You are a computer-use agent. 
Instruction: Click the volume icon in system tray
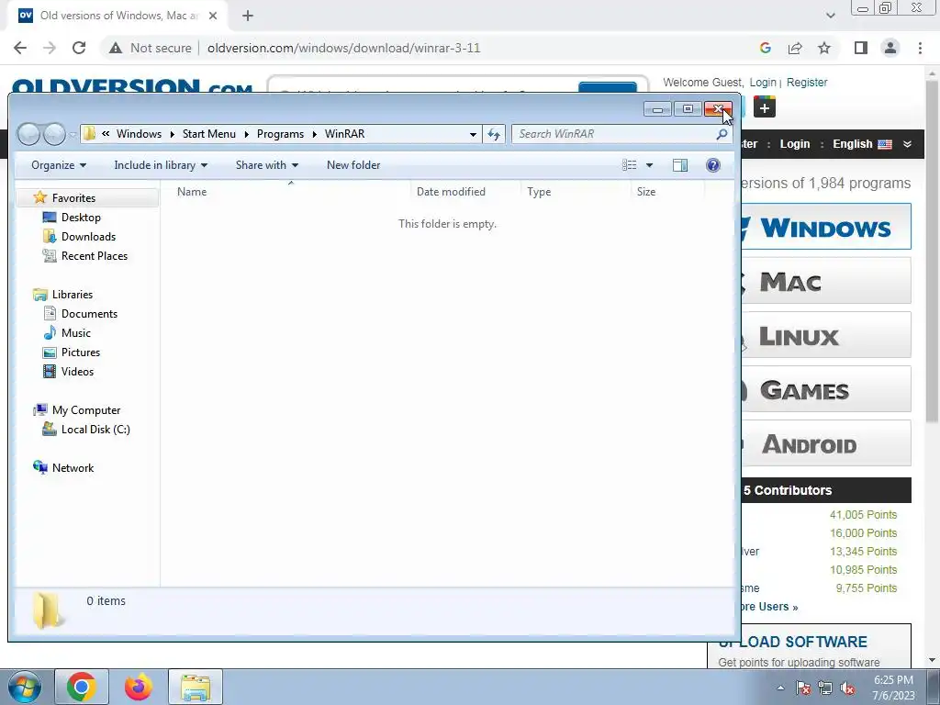(x=847, y=688)
